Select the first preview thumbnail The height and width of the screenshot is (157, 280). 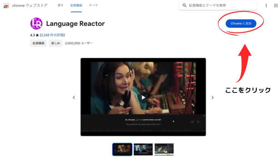pos(122,149)
